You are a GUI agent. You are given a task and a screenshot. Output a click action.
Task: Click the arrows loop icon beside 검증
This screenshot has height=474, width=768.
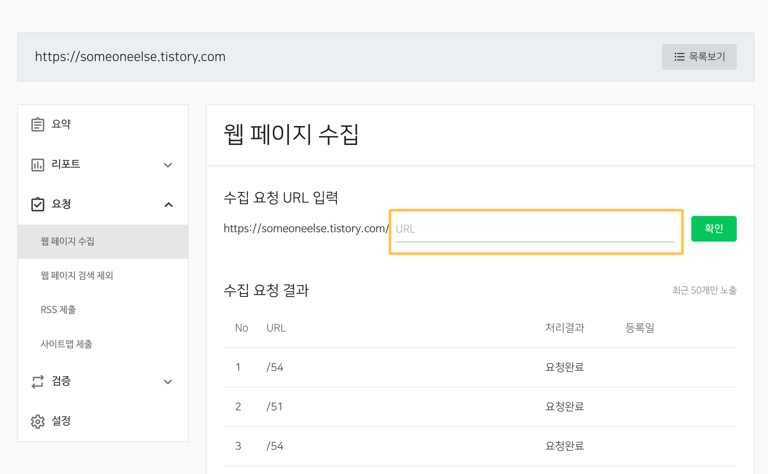[x=38, y=382]
